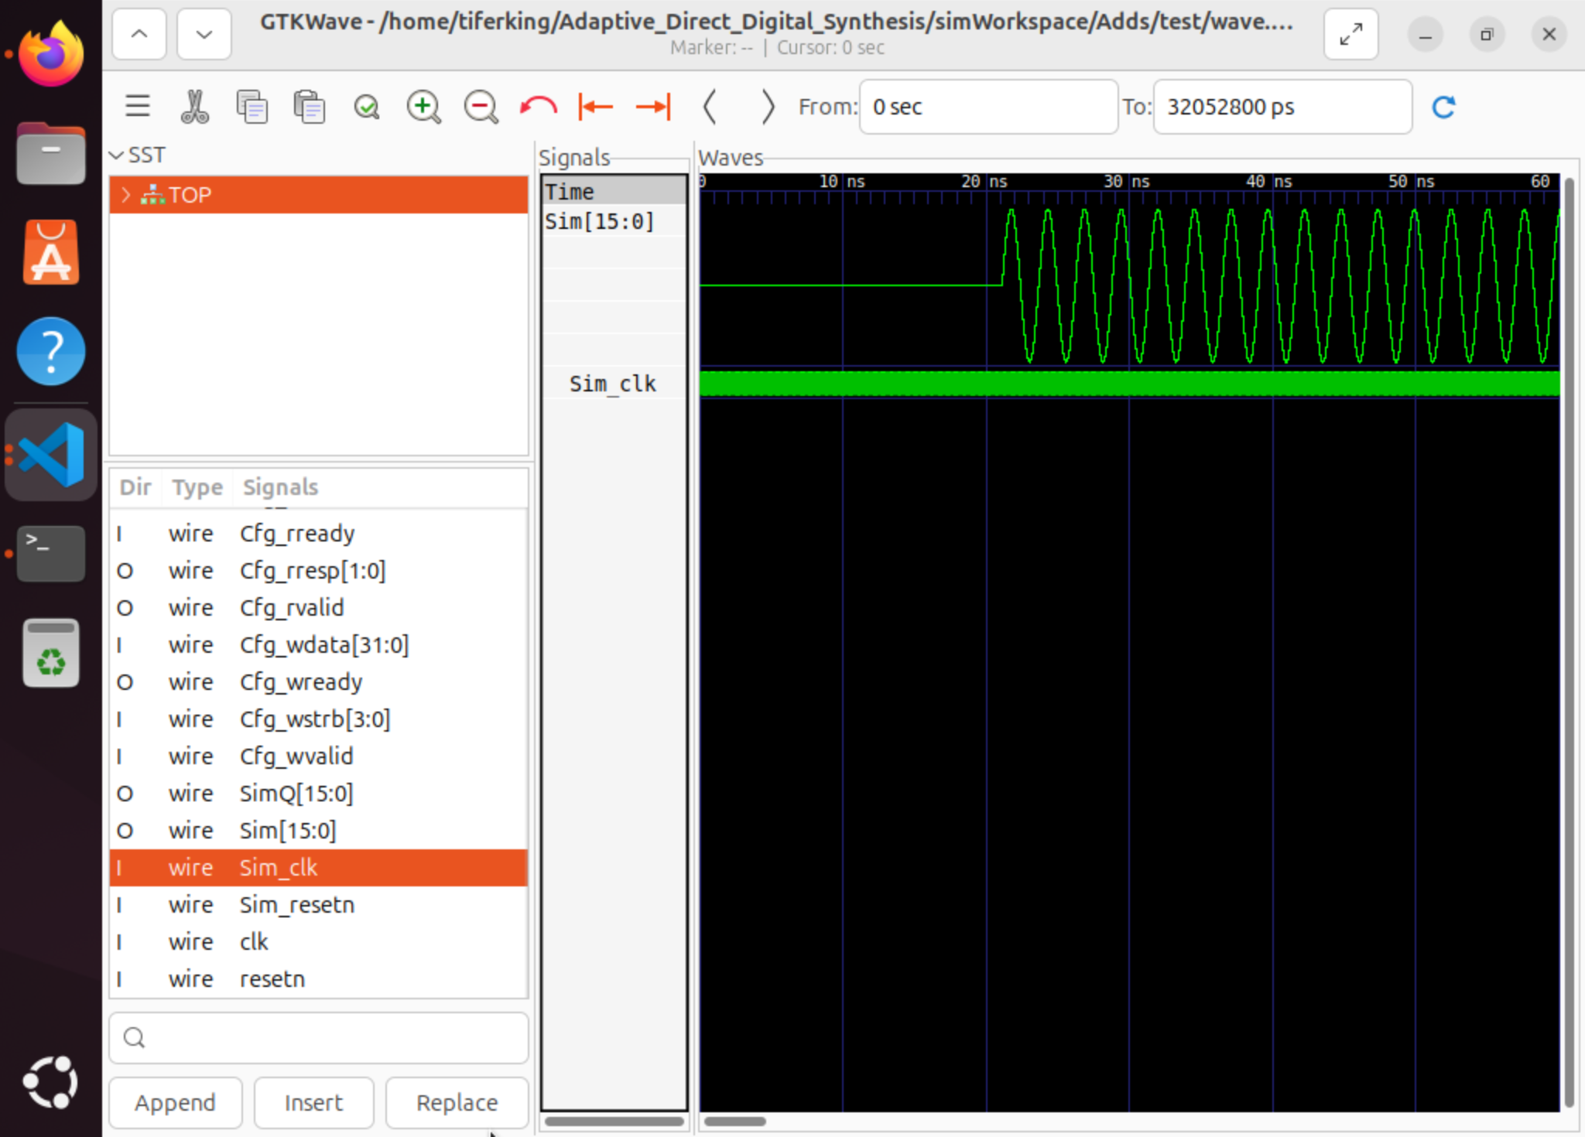Click the Insert button
Viewport: 1585px width, 1137px height.
point(313,1102)
